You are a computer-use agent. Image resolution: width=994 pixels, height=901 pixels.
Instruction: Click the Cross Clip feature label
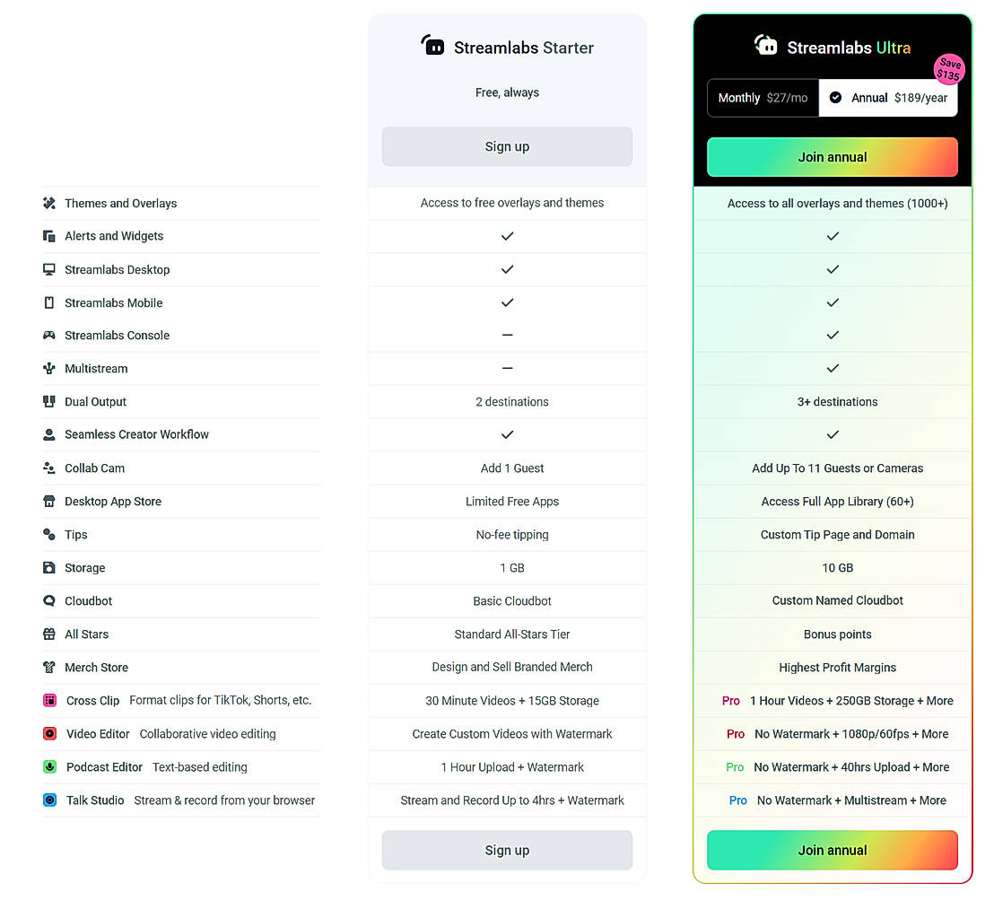(92, 701)
